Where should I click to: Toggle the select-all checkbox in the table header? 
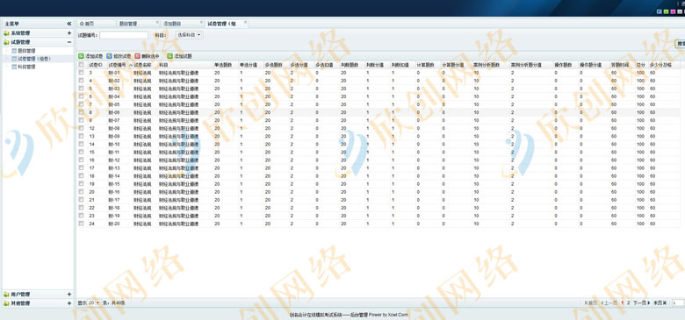click(x=81, y=65)
